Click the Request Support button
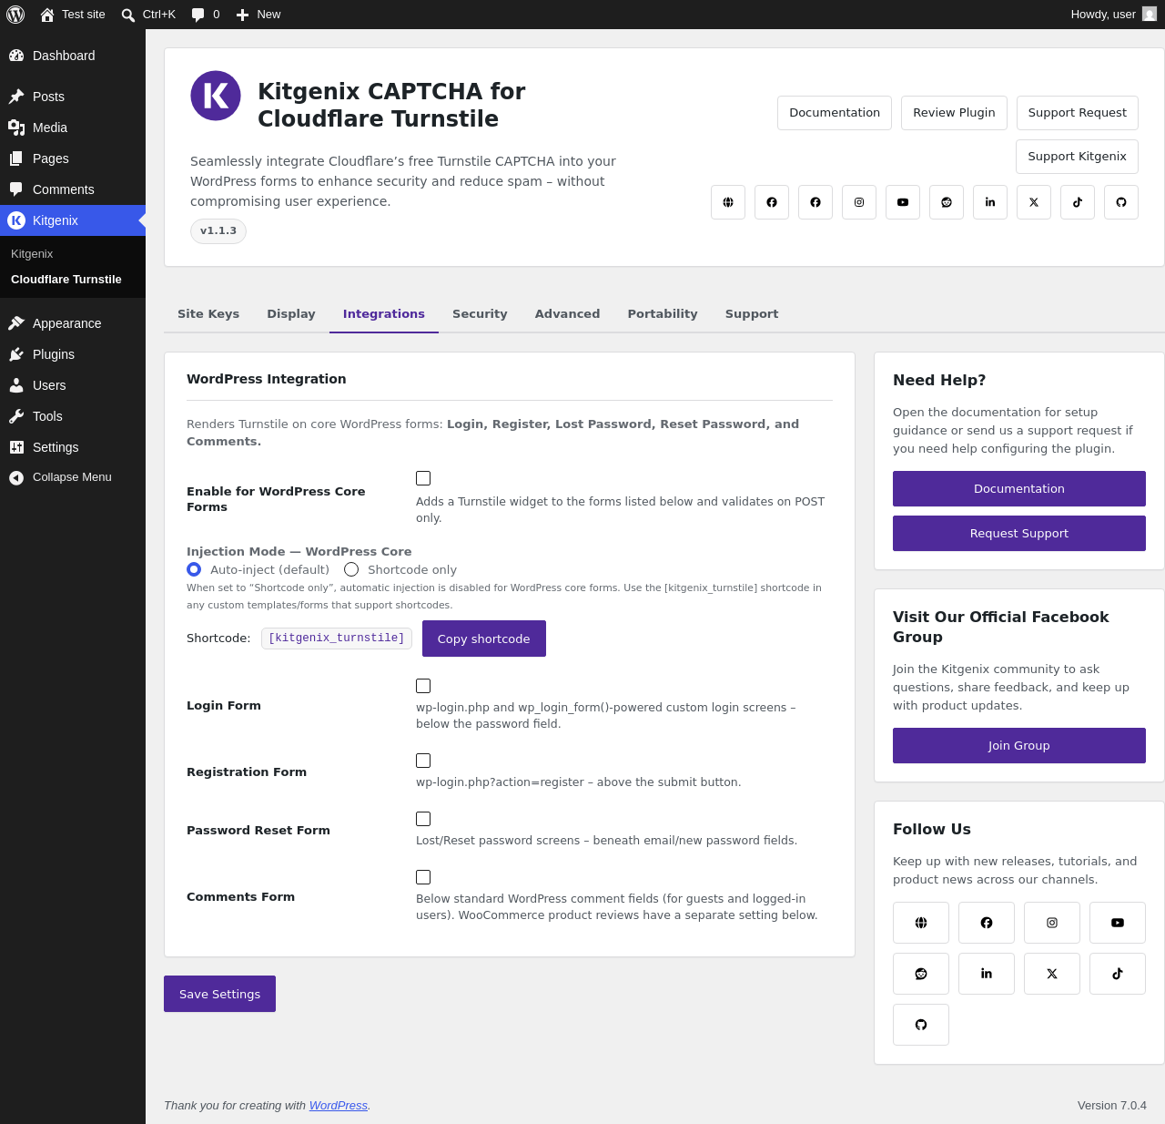The height and width of the screenshot is (1124, 1165). tap(1019, 534)
